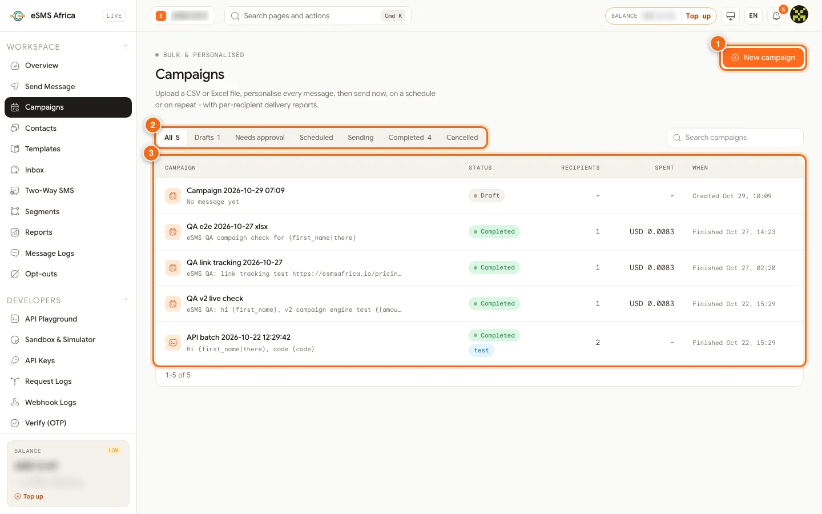
Task: Open the Overview sidebar icon
Action: coord(15,66)
